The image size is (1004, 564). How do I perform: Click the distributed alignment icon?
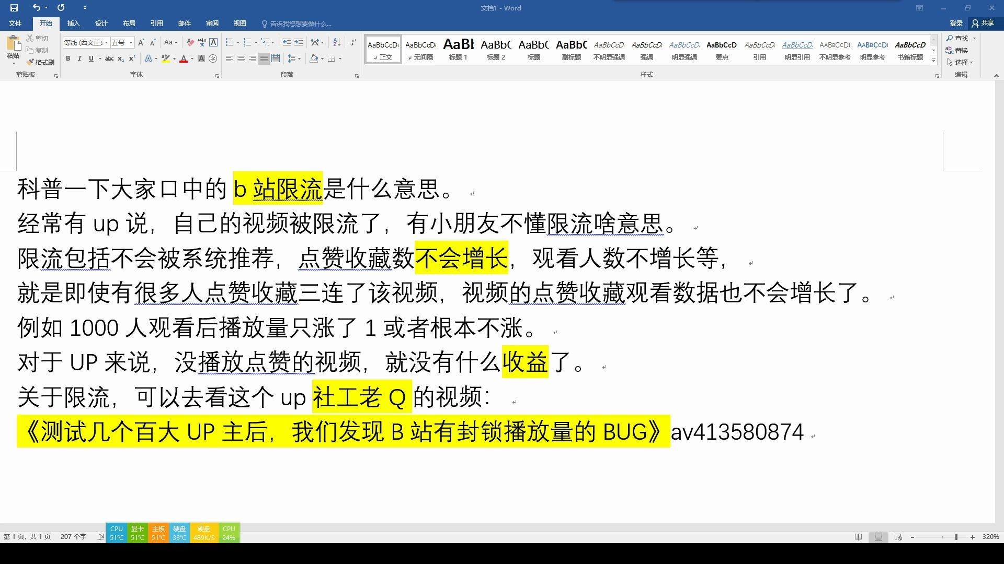[x=276, y=58]
